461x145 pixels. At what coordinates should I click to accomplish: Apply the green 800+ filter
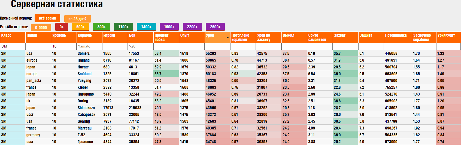(x=101, y=27)
